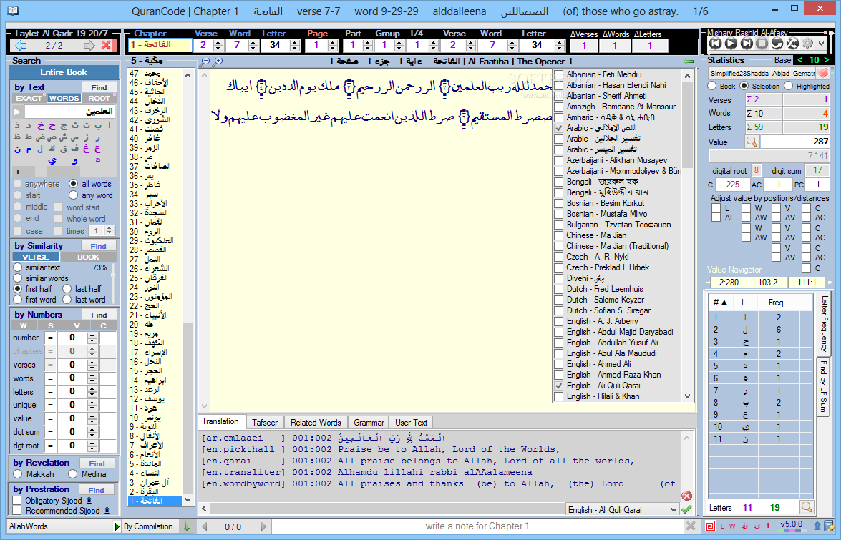Click the red spiral icon in status bar
Screen dimensions: 841x540
coord(710,526)
